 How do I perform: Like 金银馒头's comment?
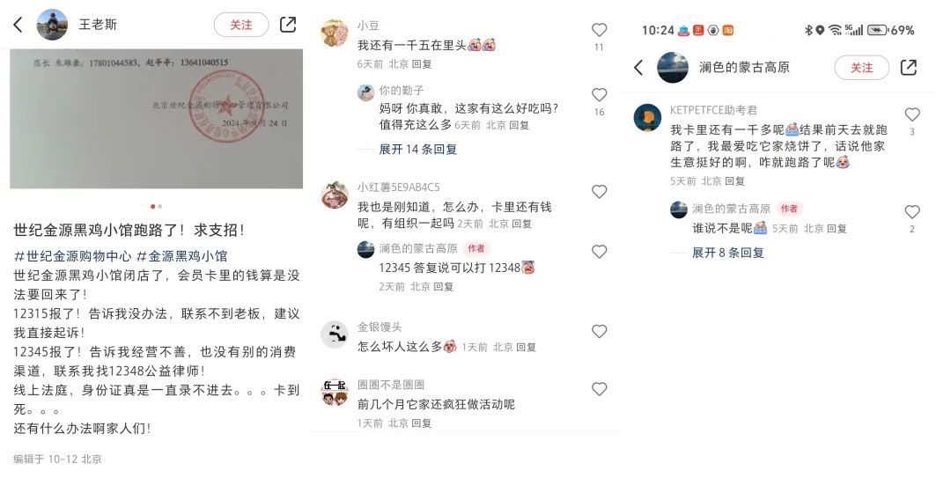(x=600, y=331)
